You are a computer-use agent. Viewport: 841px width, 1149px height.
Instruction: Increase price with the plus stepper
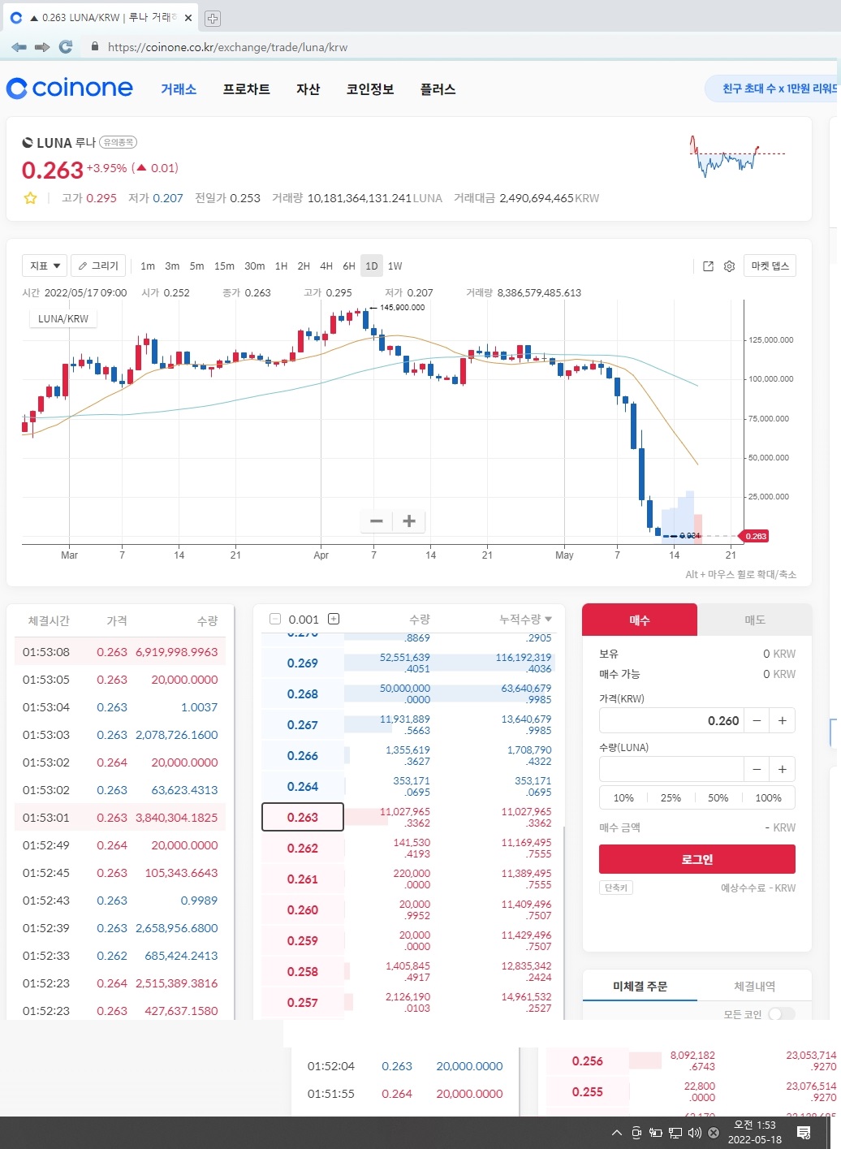pos(783,720)
